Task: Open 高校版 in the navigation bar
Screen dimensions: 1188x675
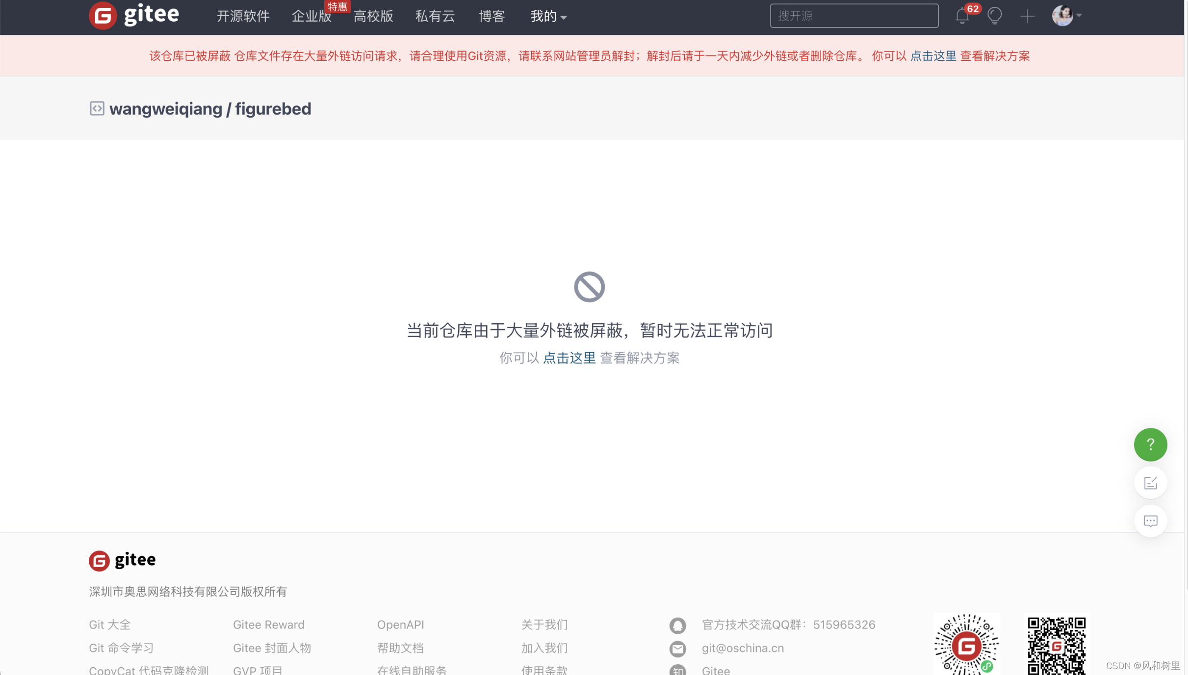Action: 373,16
